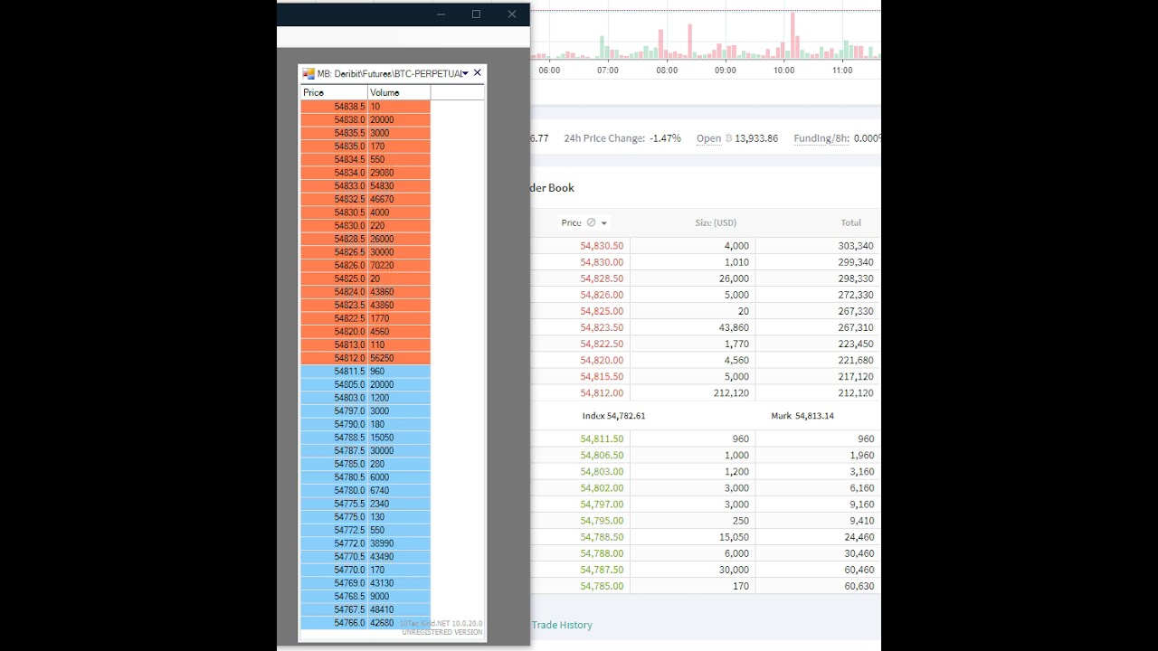Select the 54812.0 row in MB window

[x=365, y=358]
